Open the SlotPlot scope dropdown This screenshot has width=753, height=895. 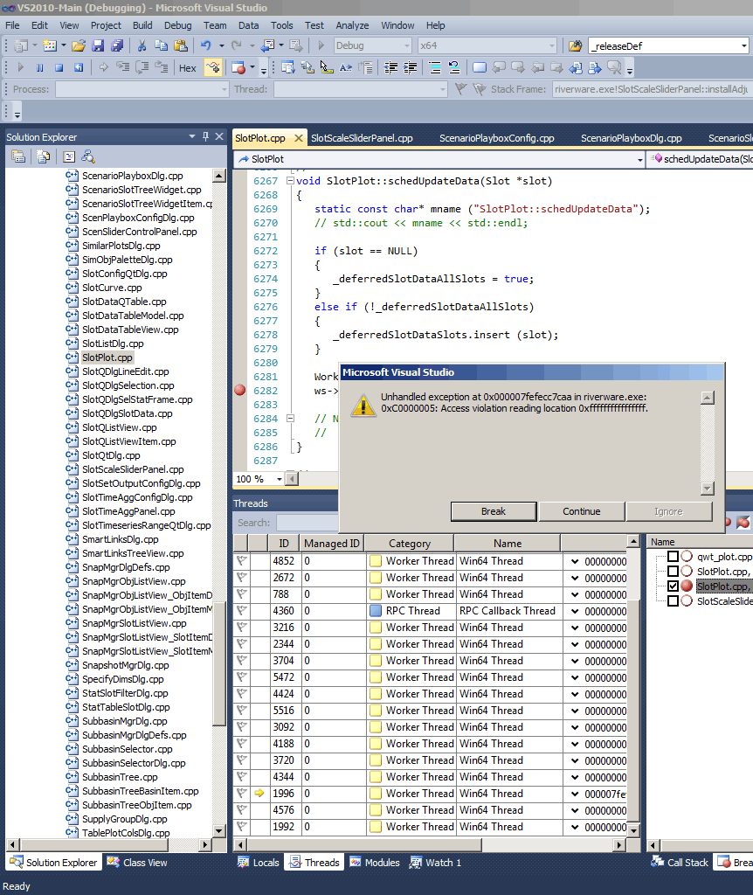click(x=439, y=159)
